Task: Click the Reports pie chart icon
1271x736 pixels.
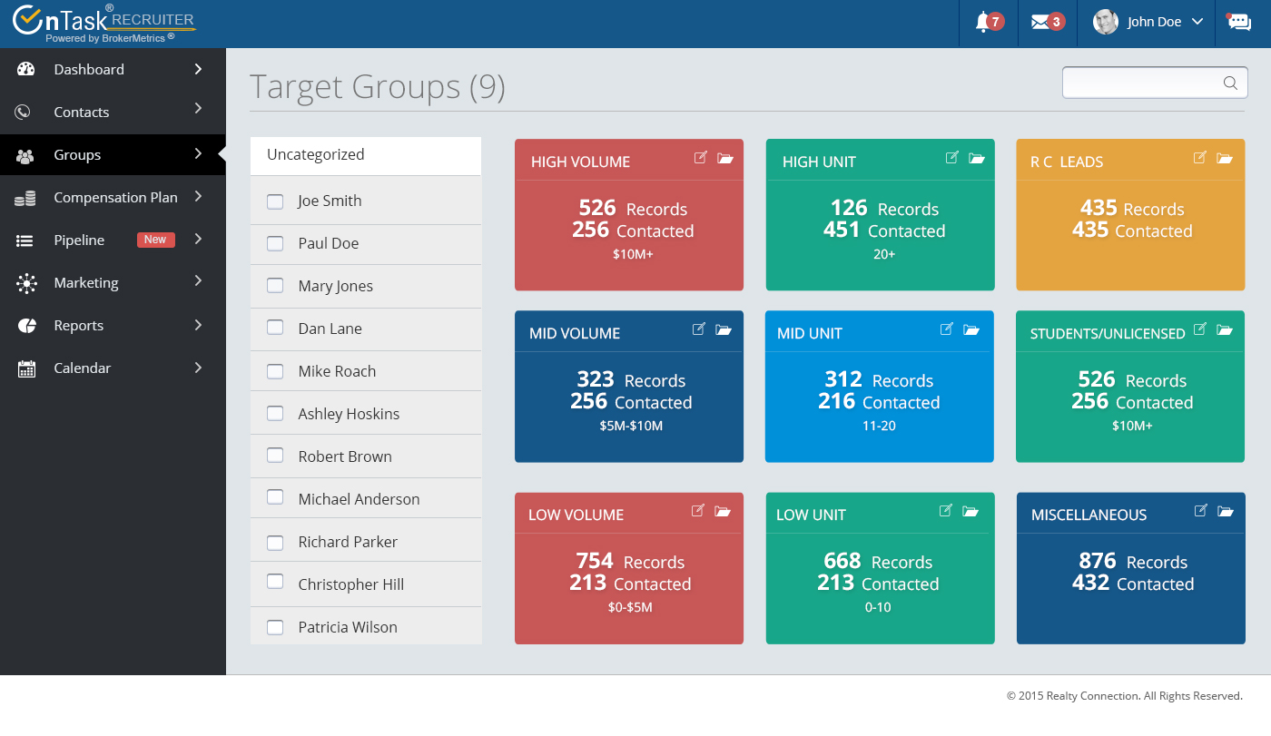Action: tap(26, 326)
